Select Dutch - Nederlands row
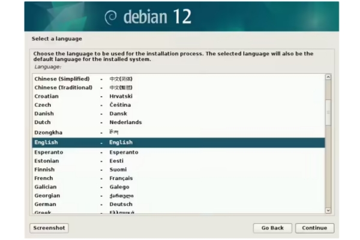This screenshot has height=240, width=360. coord(179,122)
